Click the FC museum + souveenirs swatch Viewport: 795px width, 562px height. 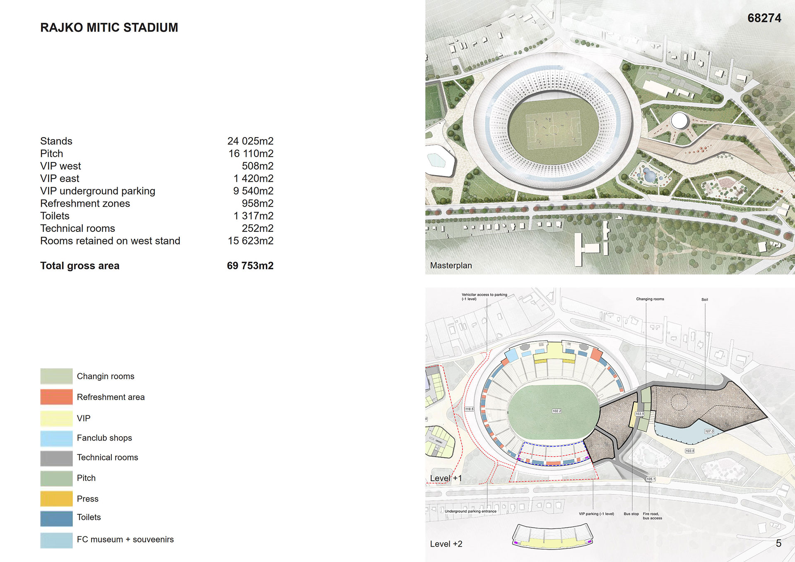point(56,540)
